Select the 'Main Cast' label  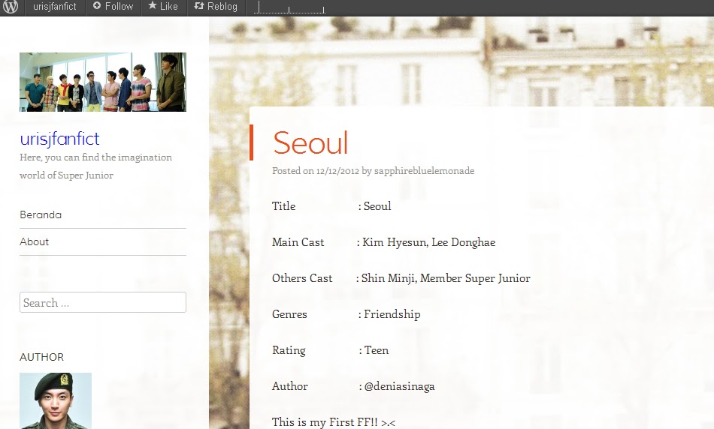298,242
